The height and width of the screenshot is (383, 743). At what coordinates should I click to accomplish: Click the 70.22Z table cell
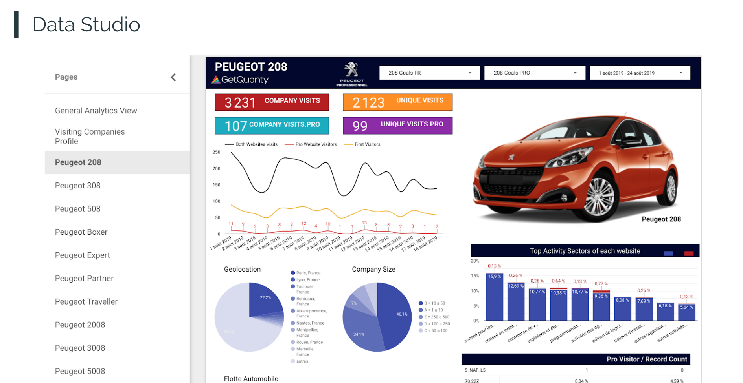pyautogui.click(x=472, y=381)
